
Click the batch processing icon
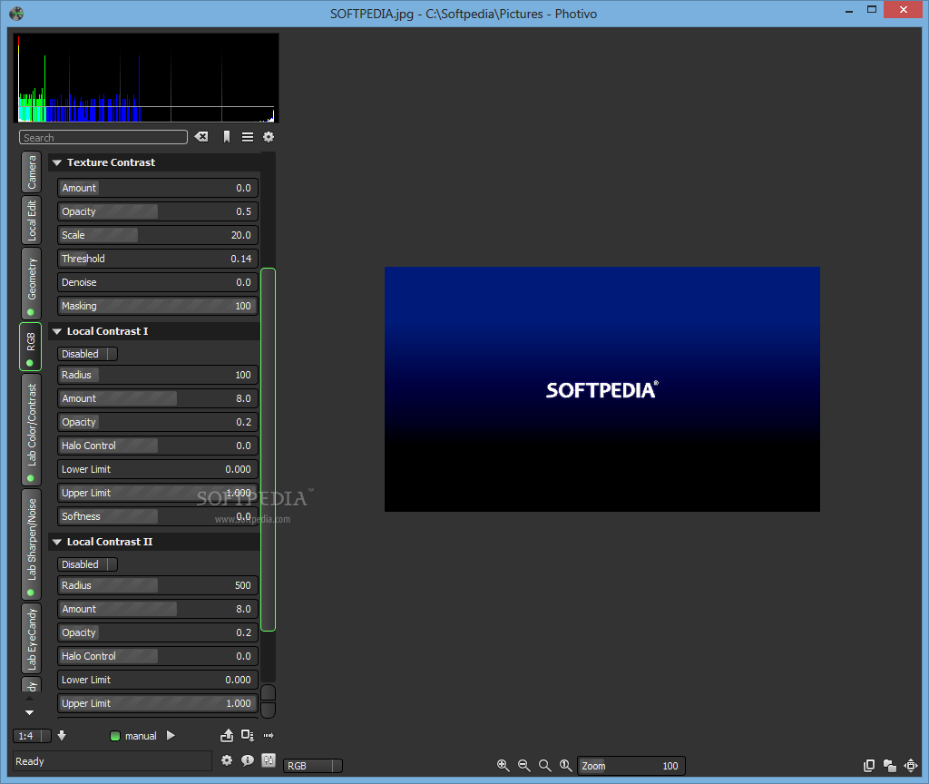point(248,735)
